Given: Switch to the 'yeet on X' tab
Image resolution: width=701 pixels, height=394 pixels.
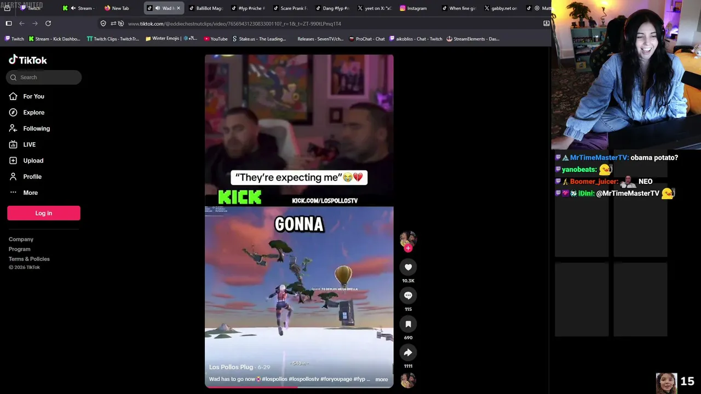Looking at the screenshot, I should (x=375, y=8).
